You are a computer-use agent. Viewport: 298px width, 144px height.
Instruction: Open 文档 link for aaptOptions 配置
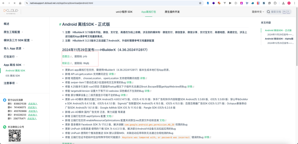click(x=110, y=116)
